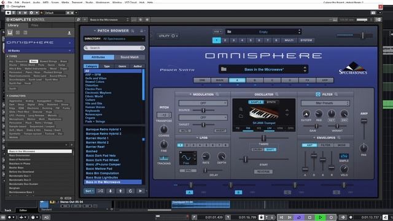393x221 pixels.
Task: Click the LFO sine waveform display
Action: pyautogui.click(x=188, y=158)
